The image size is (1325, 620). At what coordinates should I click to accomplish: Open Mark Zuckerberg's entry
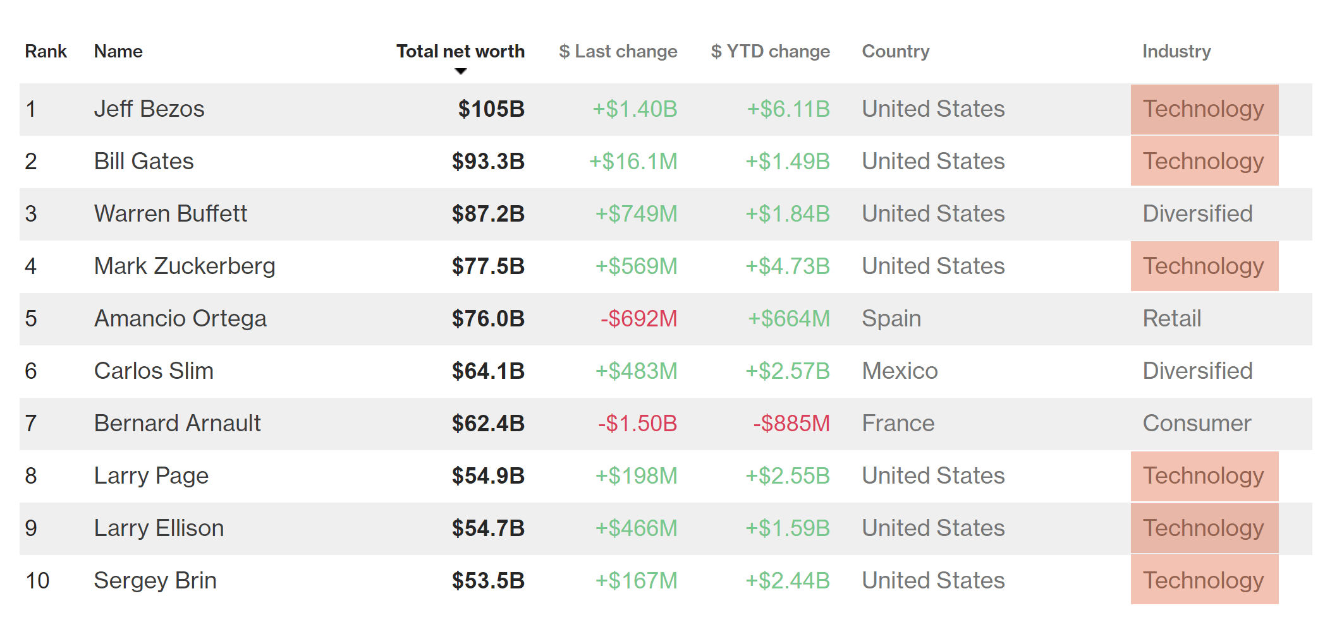point(185,266)
